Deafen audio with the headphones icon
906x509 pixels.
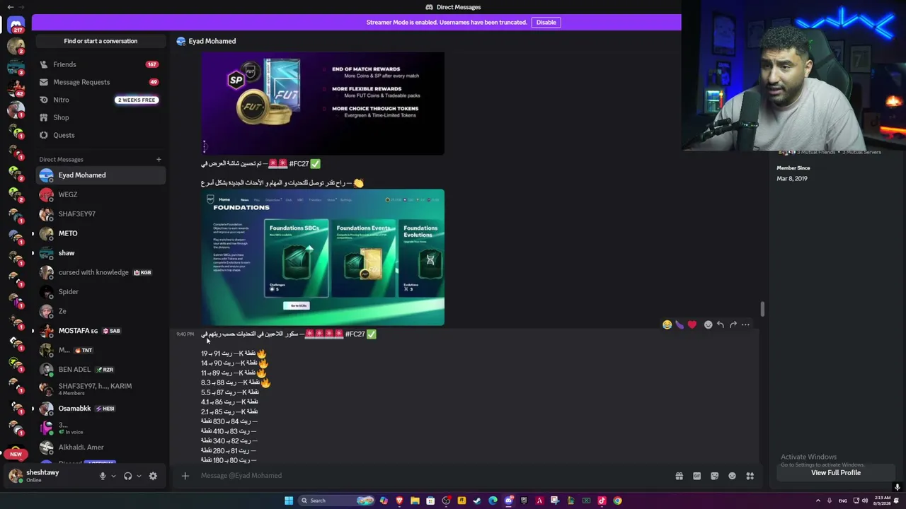click(127, 476)
